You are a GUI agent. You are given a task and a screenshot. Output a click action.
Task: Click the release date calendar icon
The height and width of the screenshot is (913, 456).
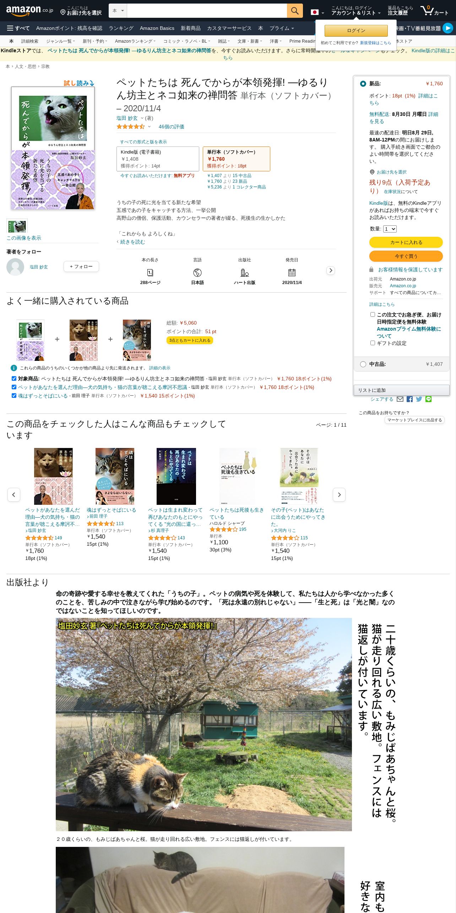click(x=292, y=273)
